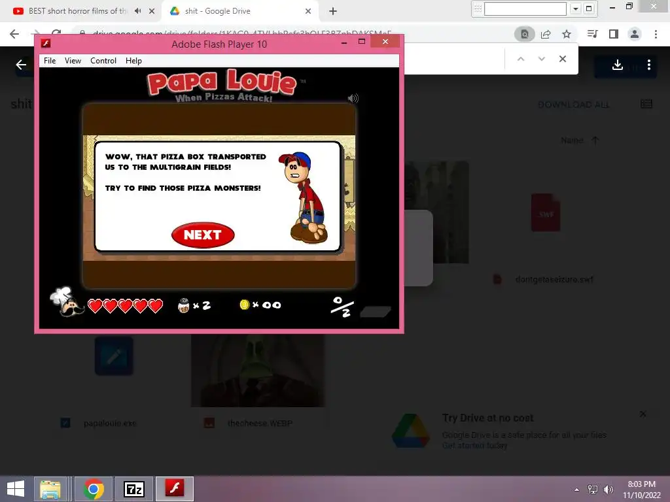
Task: Click DOWNLOAD ALL in Google Drive
Action: tap(573, 105)
